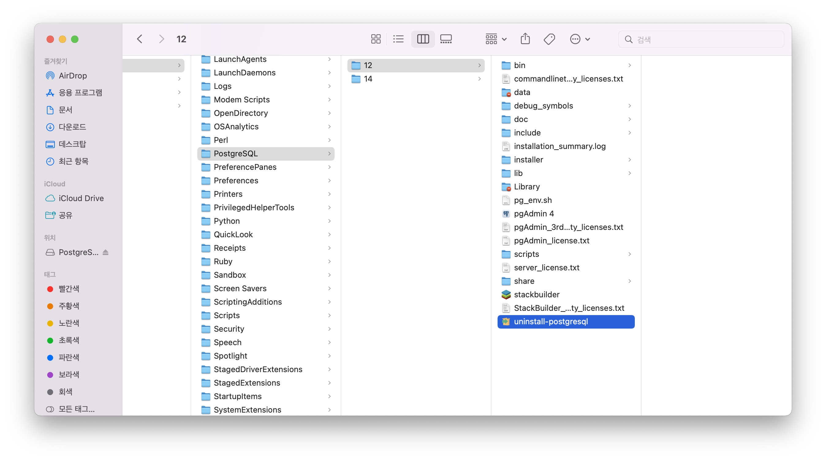This screenshot has width=826, height=461.
Task: Select installation_summary.log file
Action: tap(566, 146)
